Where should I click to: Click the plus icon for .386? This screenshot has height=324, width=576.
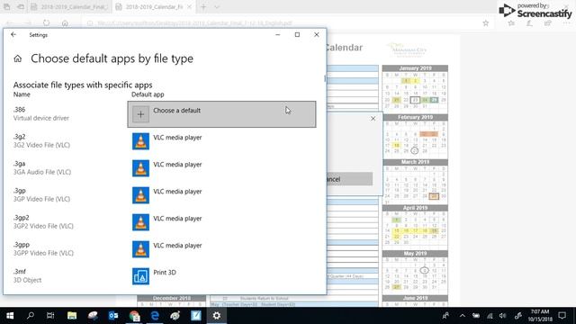140,114
